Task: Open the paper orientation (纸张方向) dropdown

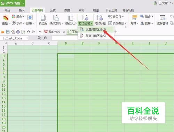Action: [56, 23]
